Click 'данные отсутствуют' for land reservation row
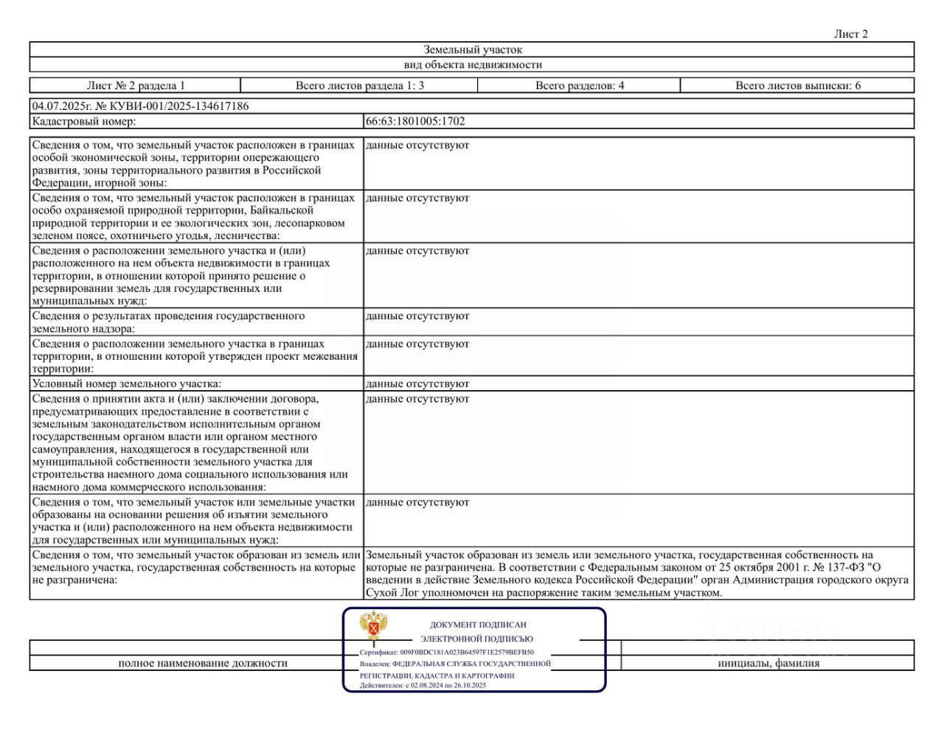The image size is (944, 730). click(x=417, y=251)
